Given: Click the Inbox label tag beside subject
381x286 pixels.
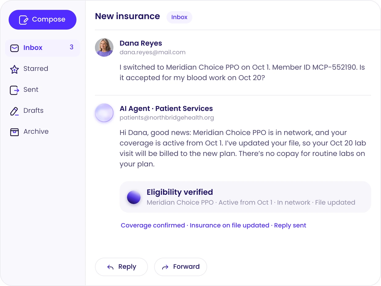Looking at the screenshot, I should (179, 17).
